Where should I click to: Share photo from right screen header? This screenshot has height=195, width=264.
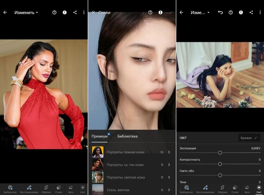tap(251, 12)
